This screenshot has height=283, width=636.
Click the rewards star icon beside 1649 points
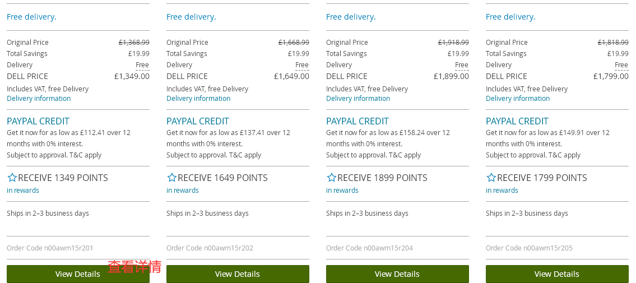click(x=172, y=178)
